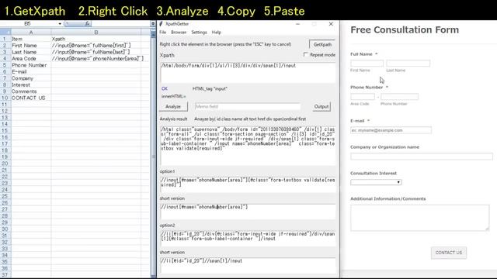
Task: Enable the Repeat mode checkbox
Action: [x=305, y=55]
